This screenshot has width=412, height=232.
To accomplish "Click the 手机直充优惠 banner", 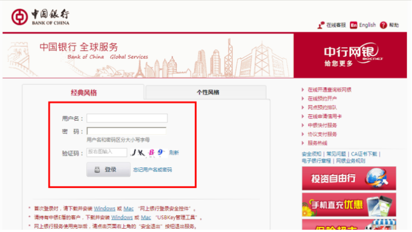I will point(349,205).
